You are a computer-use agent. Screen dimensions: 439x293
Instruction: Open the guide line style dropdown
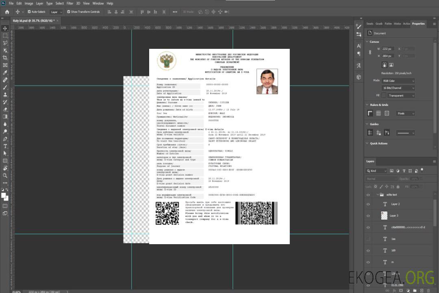[406, 133]
